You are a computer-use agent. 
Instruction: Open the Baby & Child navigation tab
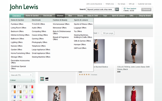[93, 16]
